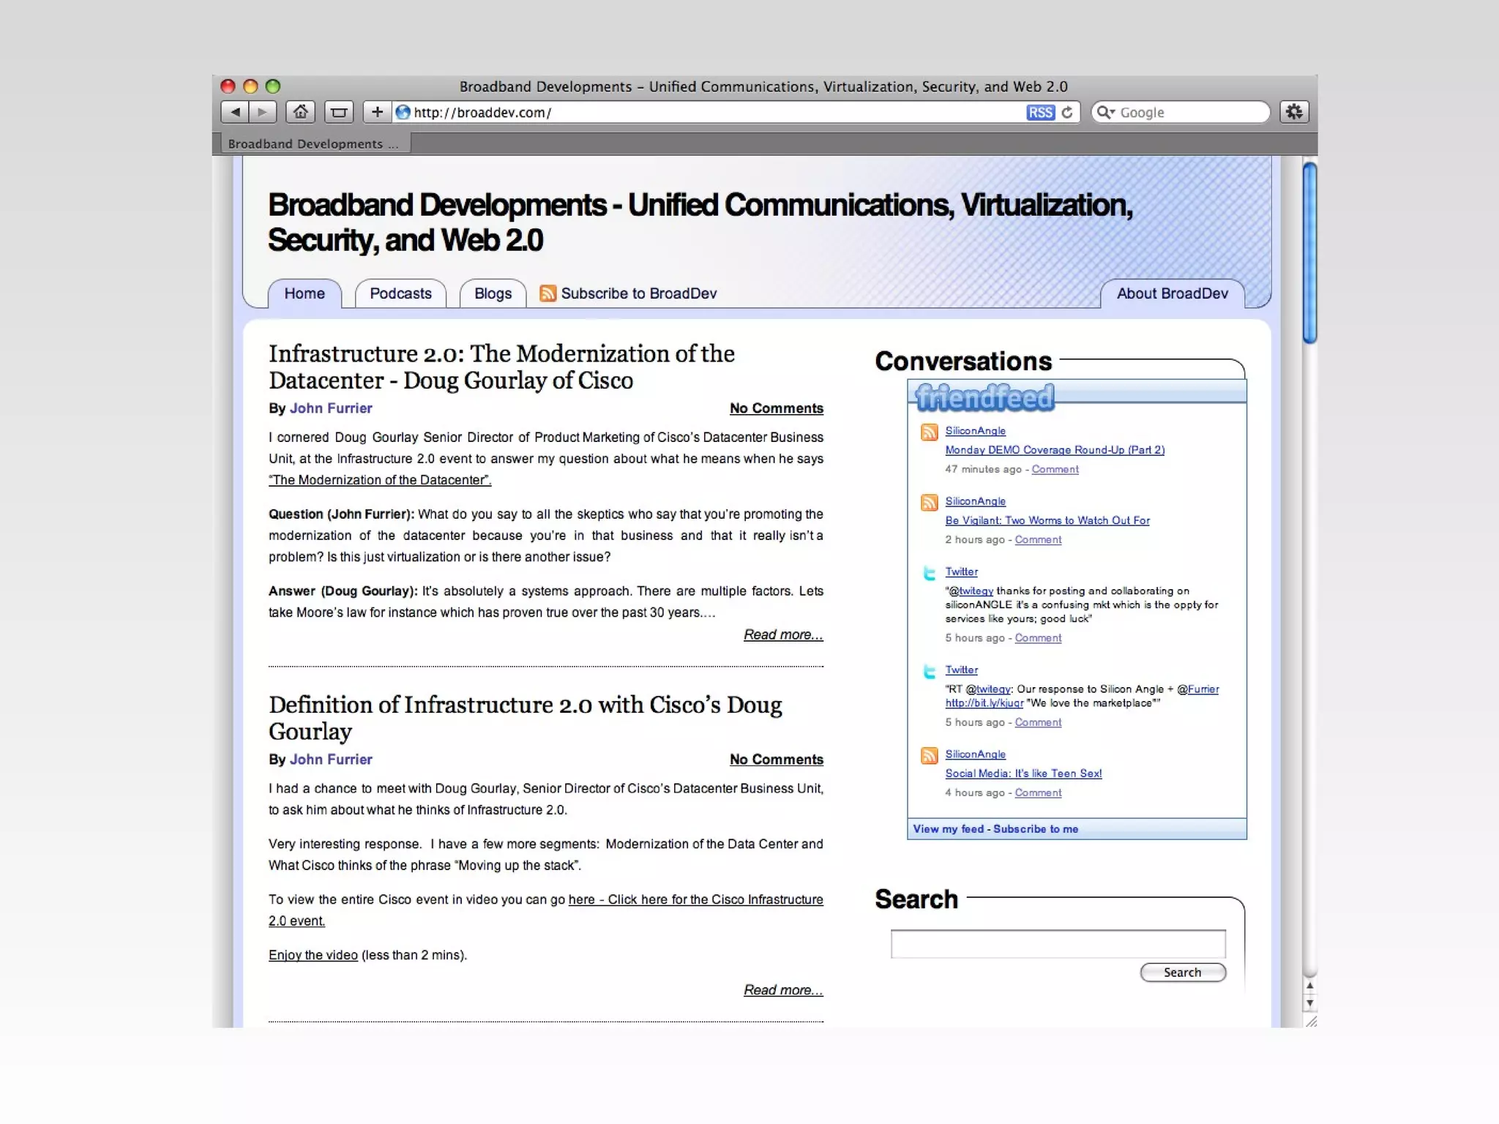This screenshot has height=1124, width=1499.
Task: Open the browser settings gear button
Action: pyautogui.click(x=1294, y=112)
